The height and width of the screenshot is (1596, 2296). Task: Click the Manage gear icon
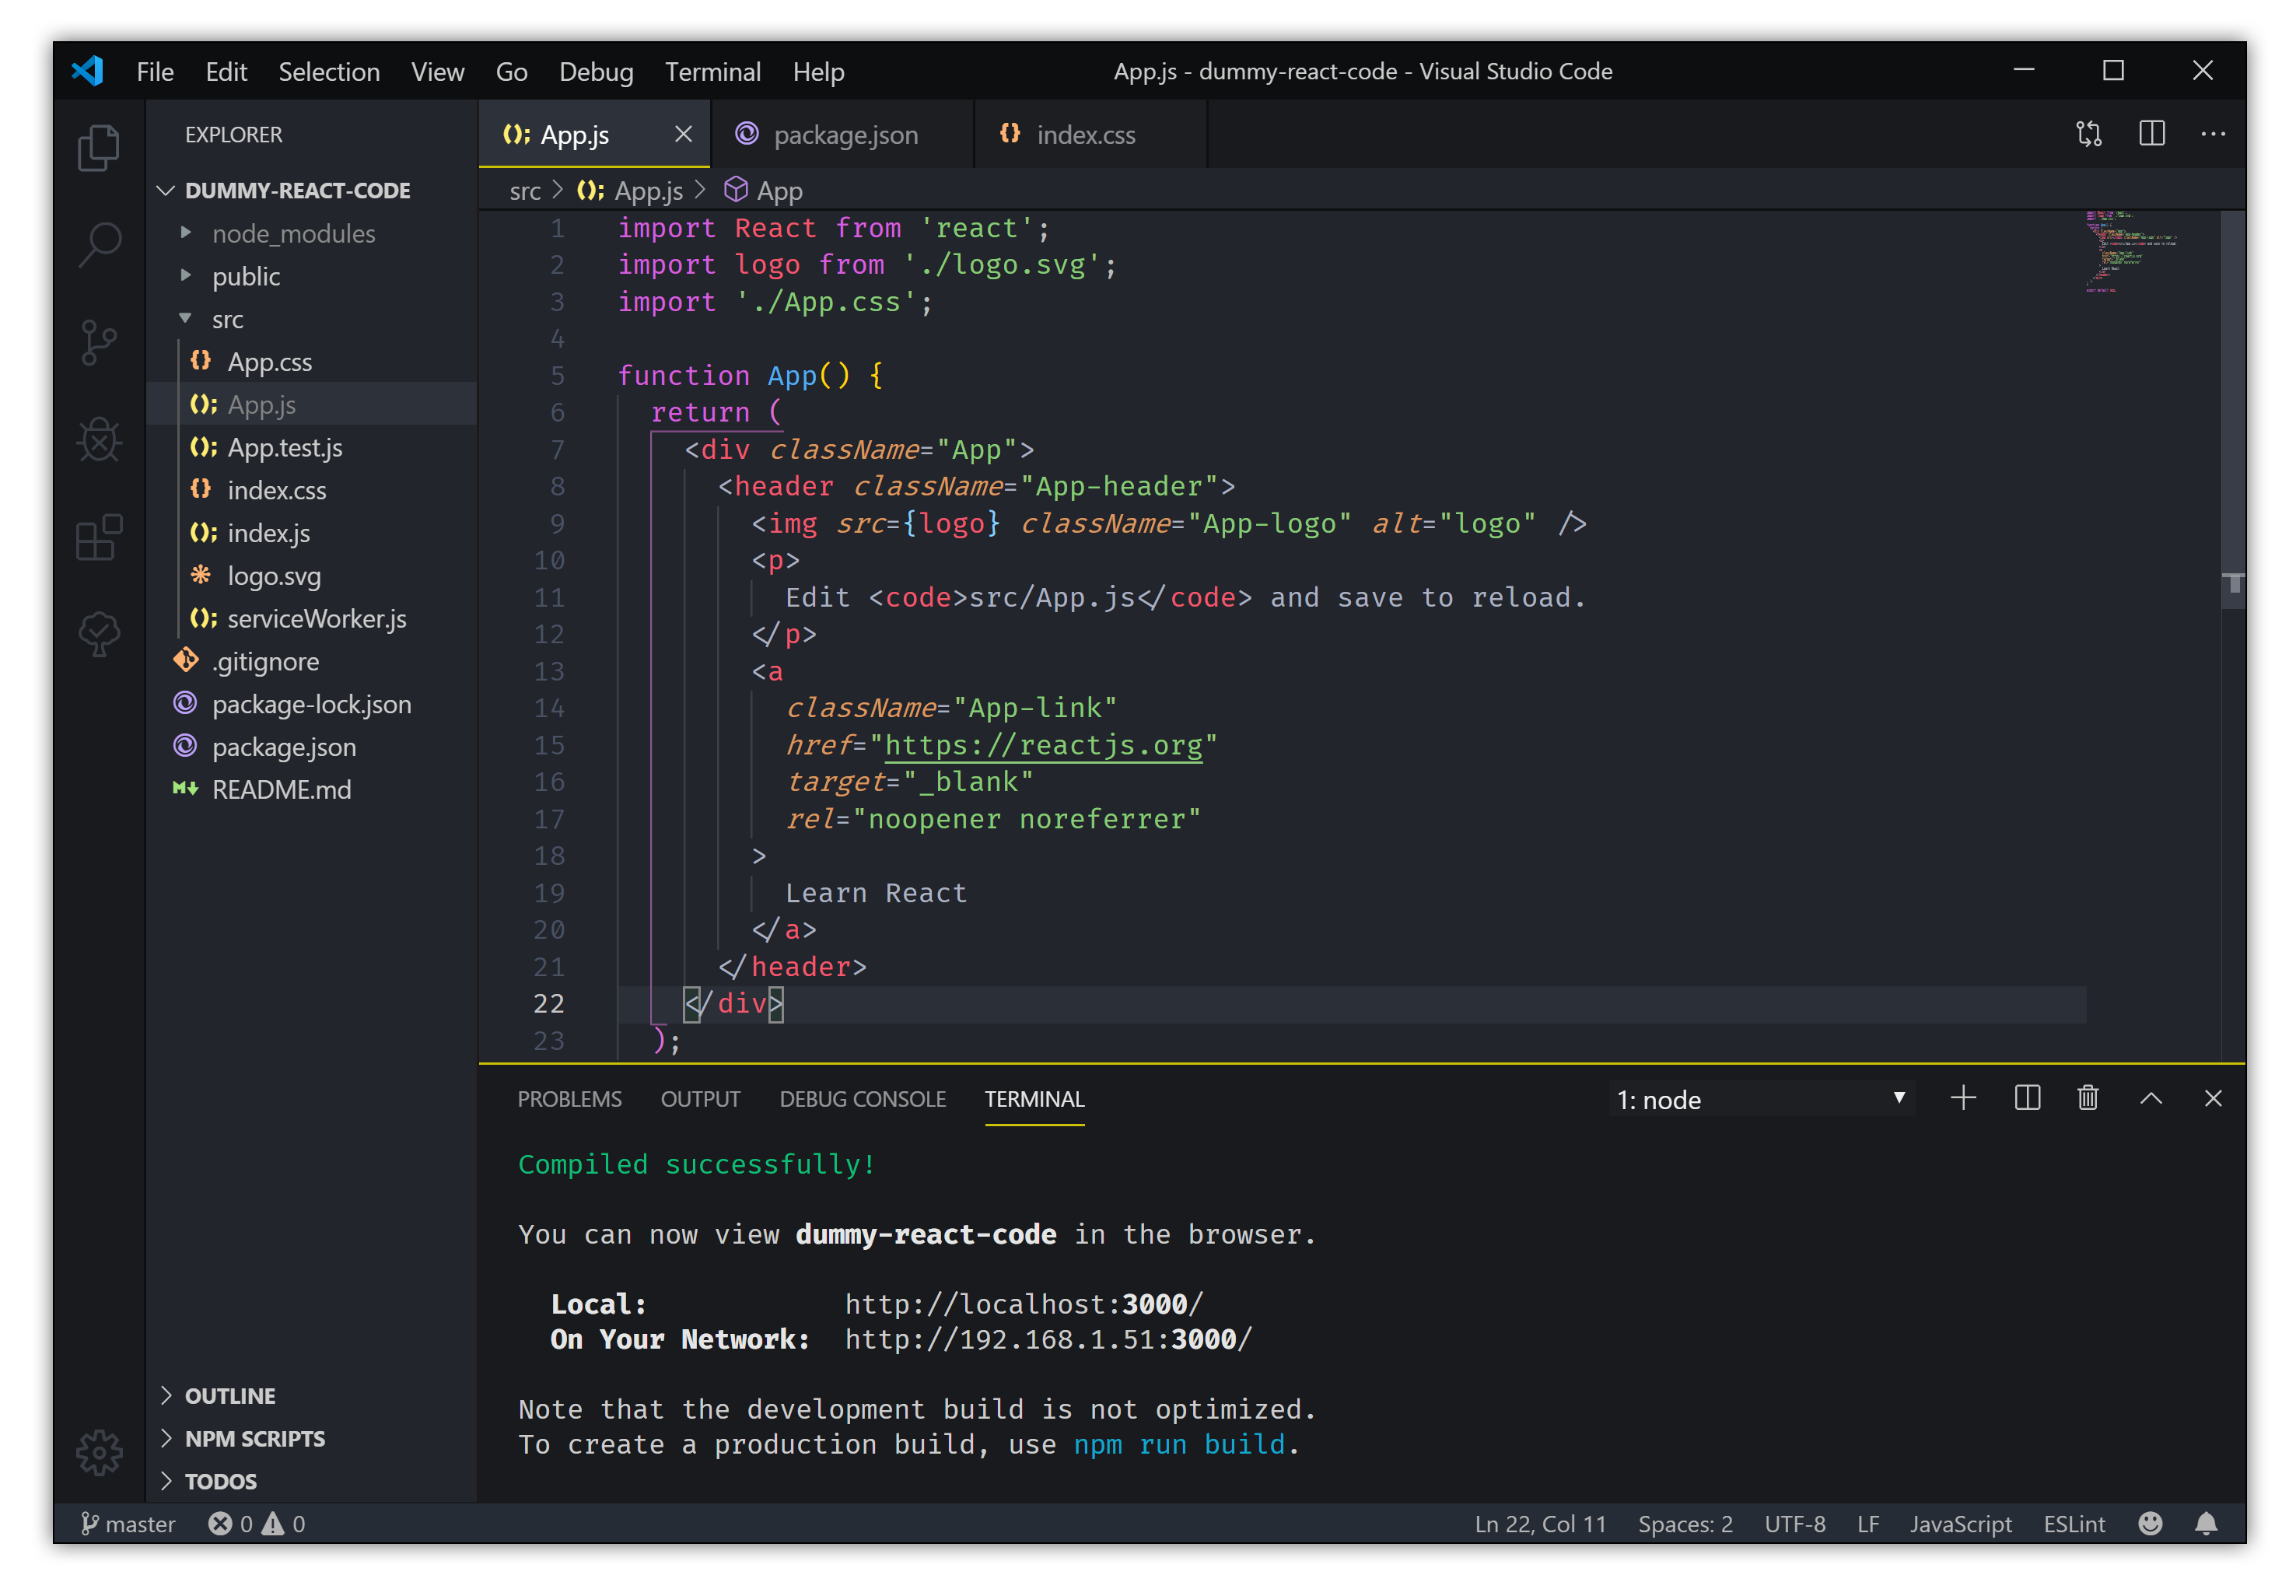pos(99,1451)
